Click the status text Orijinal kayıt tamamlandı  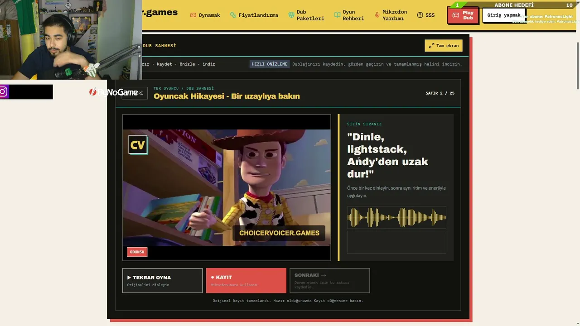288,301
